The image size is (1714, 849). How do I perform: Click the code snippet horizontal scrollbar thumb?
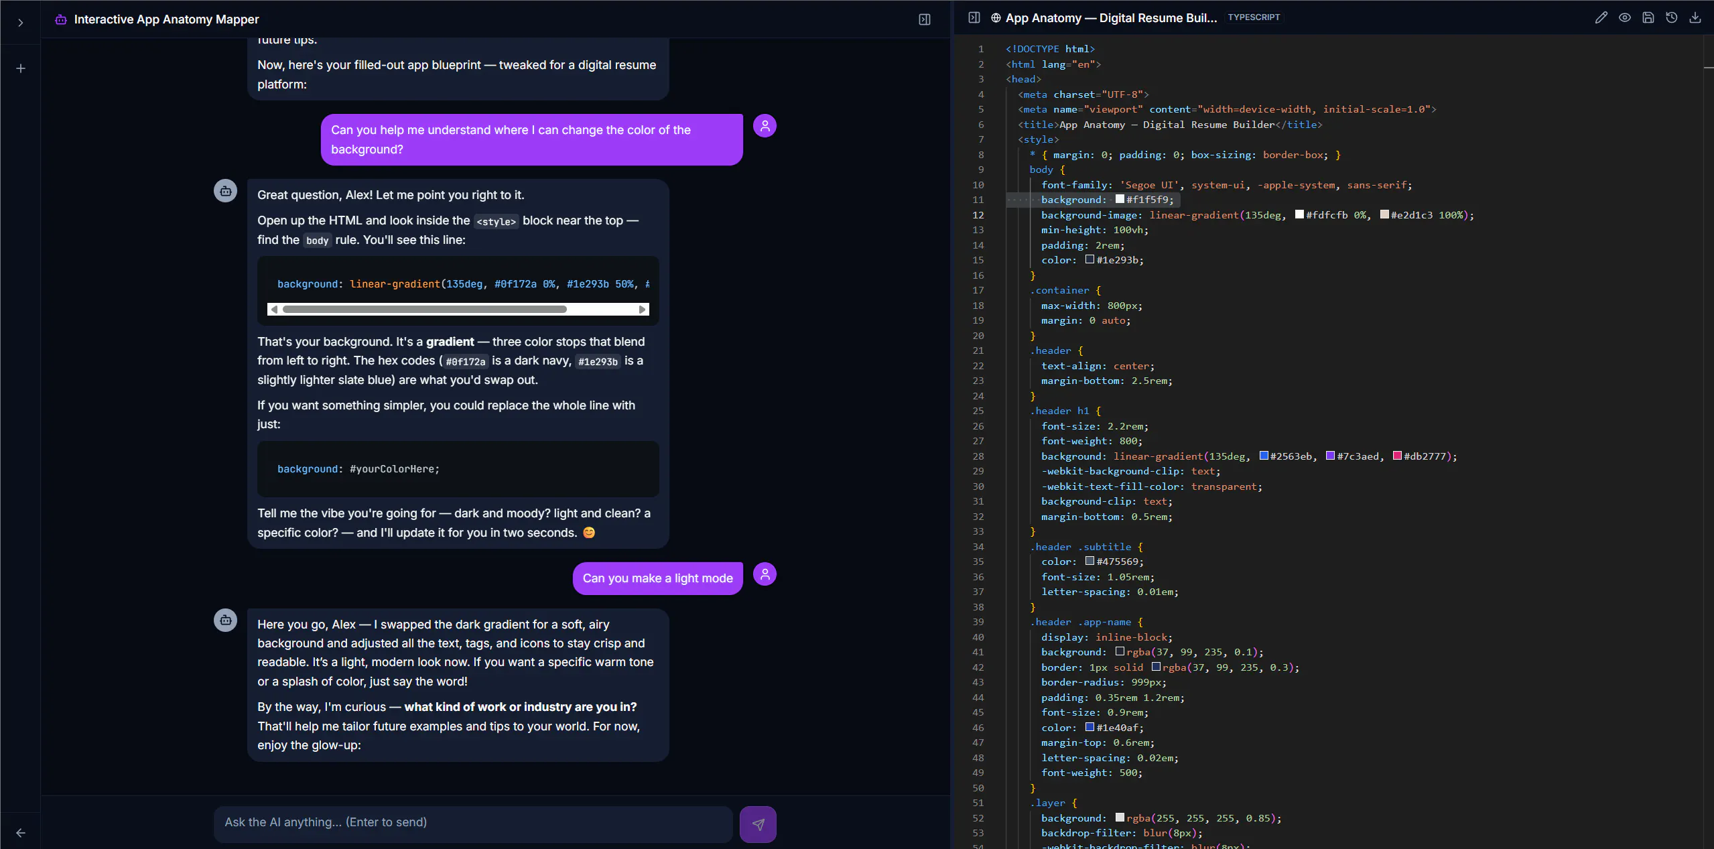pyautogui.click(x=425, y=310)
